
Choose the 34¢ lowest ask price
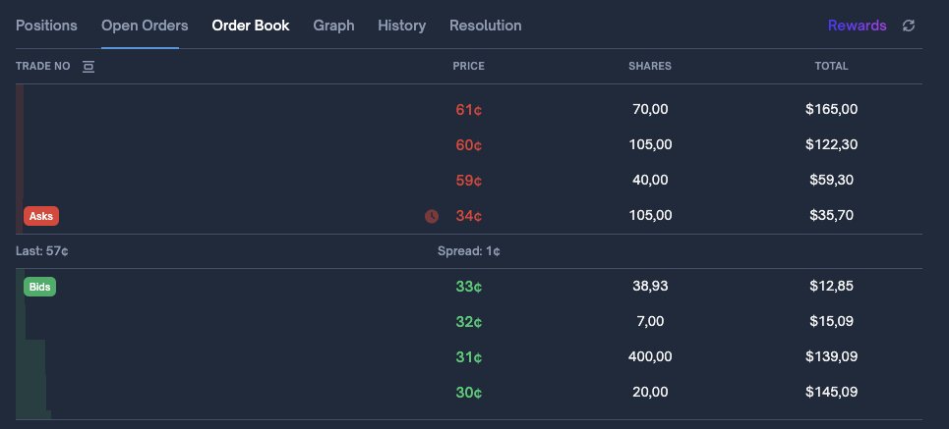tap(468, 216)
